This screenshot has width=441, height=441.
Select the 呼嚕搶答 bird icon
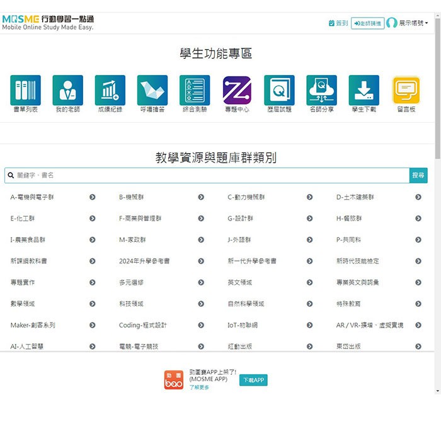[x=152, y=91]
